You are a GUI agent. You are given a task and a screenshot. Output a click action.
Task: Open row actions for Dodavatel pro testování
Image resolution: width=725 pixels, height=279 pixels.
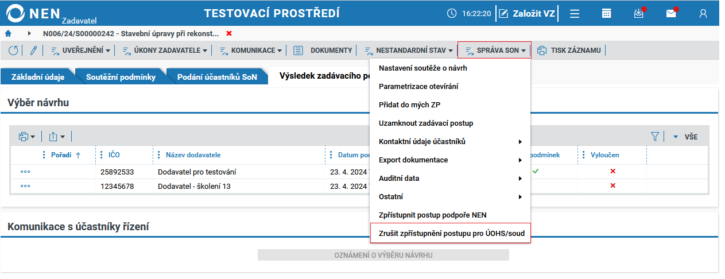coord(25,172)
